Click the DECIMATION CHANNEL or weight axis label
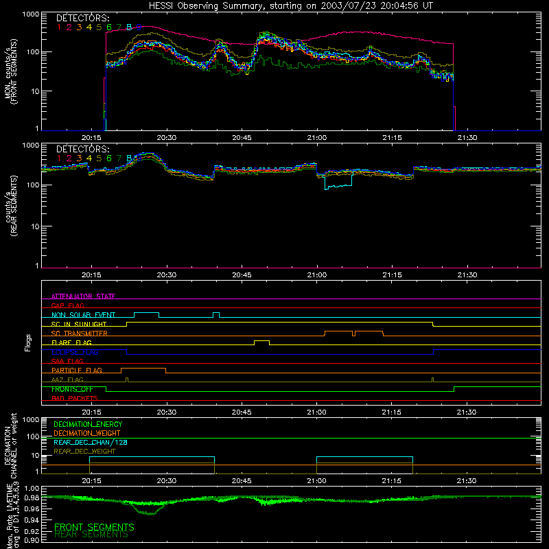 click(x=10, y=446)
